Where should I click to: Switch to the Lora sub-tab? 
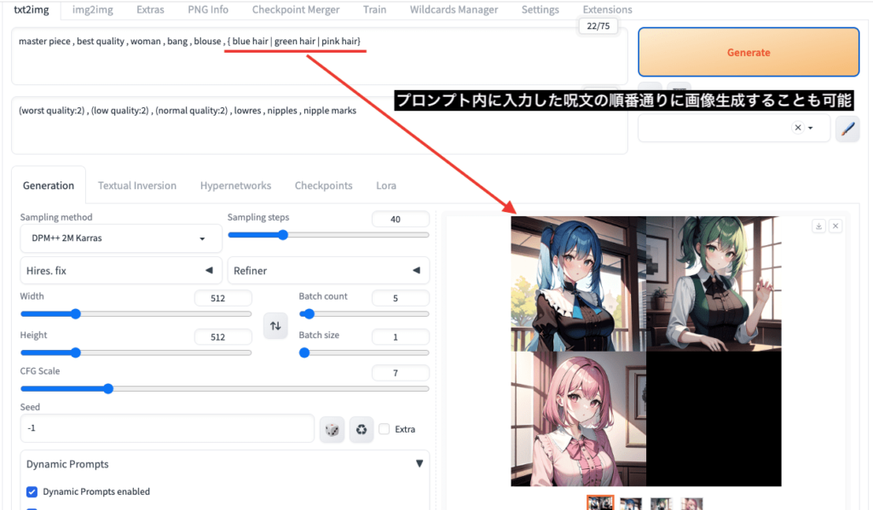tap(386, 186)
